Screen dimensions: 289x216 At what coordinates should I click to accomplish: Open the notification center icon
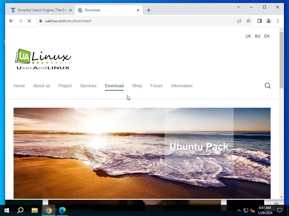click(280, 210)
